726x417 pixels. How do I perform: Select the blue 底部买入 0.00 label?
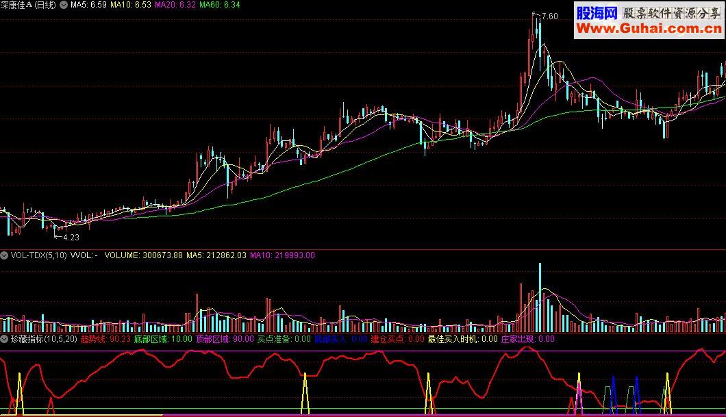(341, 339)
